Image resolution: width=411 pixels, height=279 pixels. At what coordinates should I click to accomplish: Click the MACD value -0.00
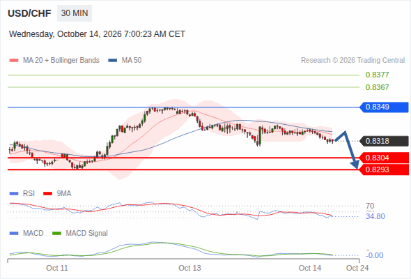375,255
